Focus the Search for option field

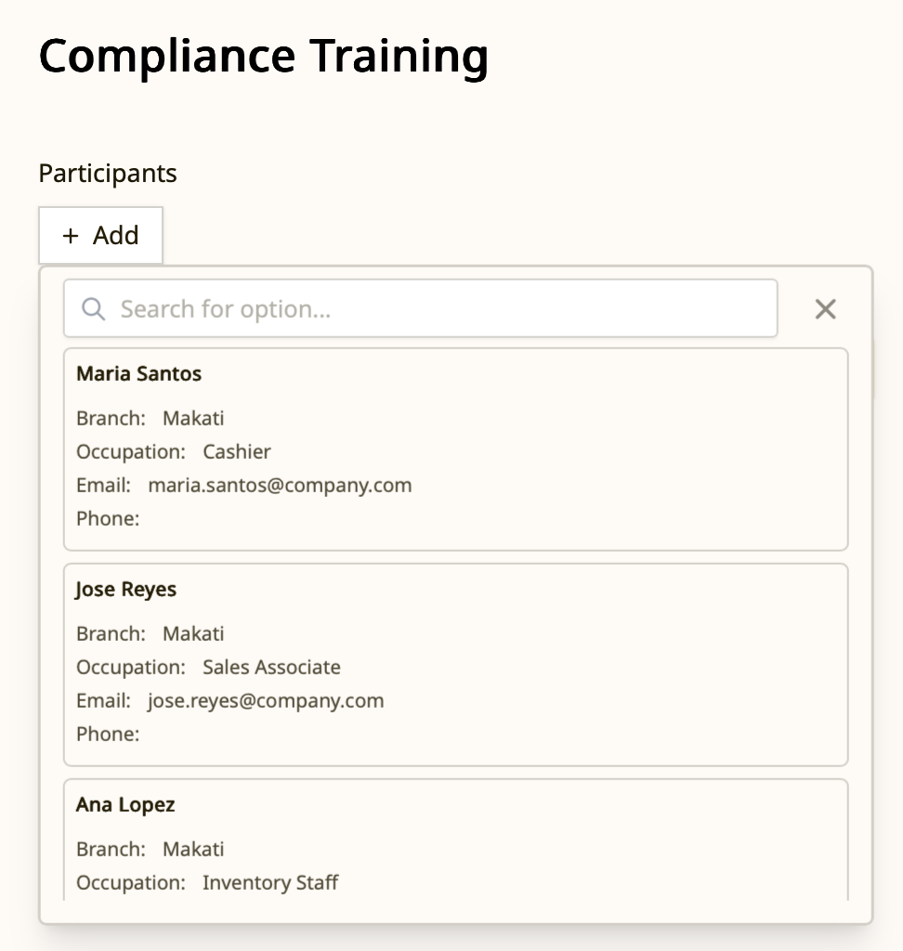coord(421,308)
